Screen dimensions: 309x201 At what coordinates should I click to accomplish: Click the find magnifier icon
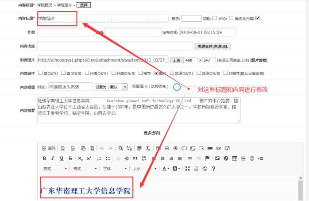(x=120, y=148)
